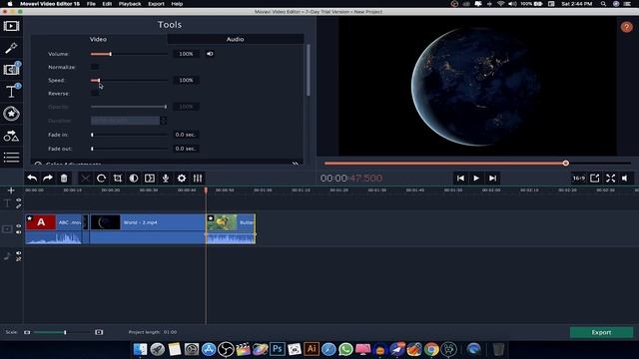Open the Import media tab in sidebar
The width and height of the screenshot is (639, 359).
[11, 26]
